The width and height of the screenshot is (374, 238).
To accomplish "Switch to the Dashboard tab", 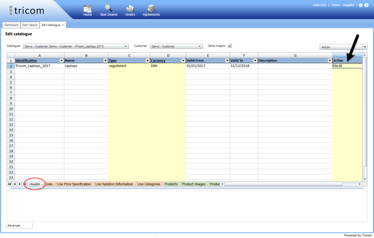I will (x=11, y=25).
